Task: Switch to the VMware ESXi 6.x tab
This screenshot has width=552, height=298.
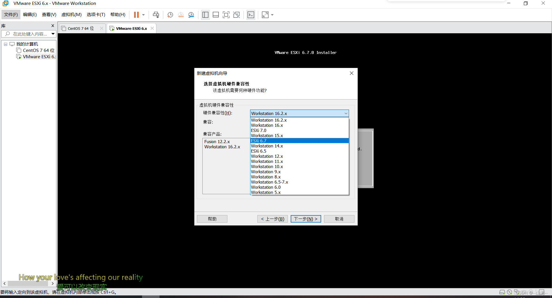Action: pos(131,28)
